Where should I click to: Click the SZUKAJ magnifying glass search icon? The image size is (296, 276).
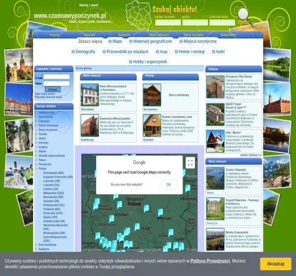(x=246, y=18)
